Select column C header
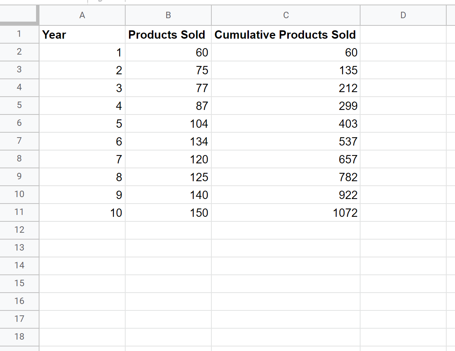The height and width of the screenshot is (351, 455). (x=286, y=15)
